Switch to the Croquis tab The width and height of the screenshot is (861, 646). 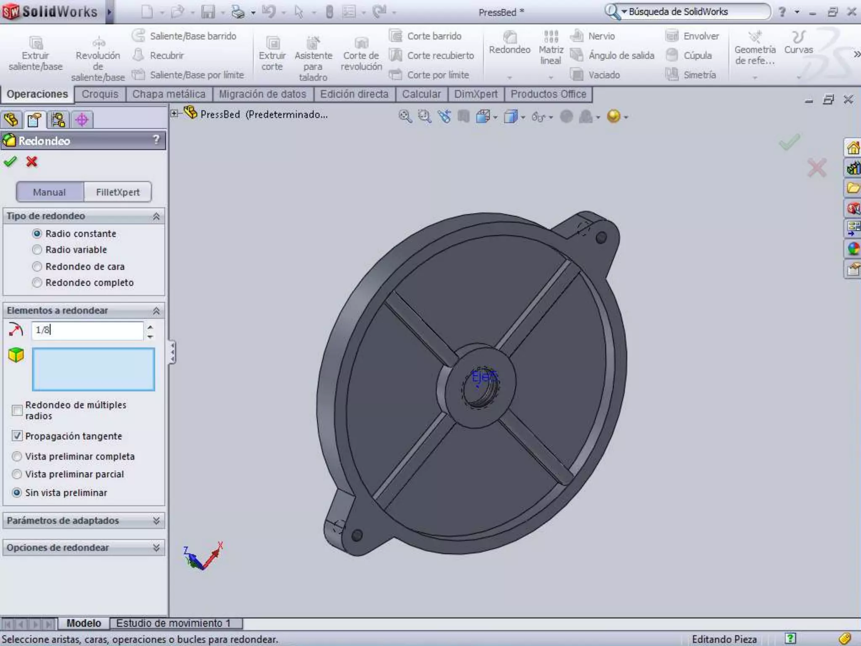[x=100, y=94]
